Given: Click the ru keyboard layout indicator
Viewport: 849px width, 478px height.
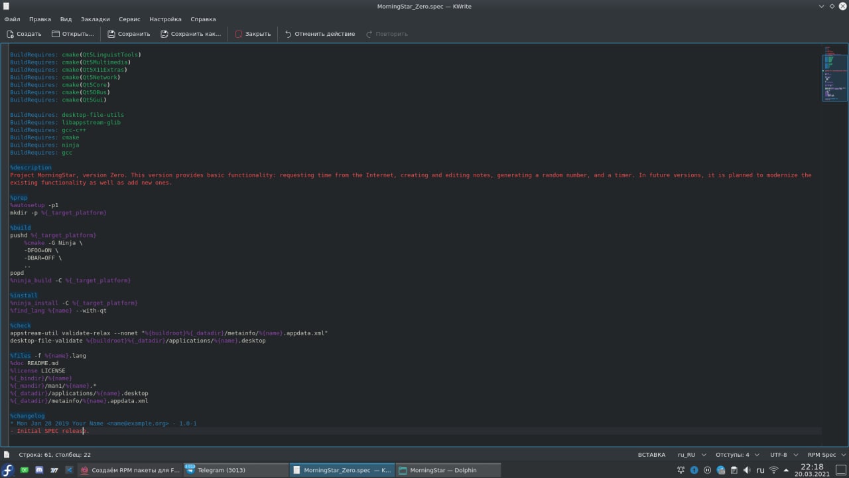Looking at the screenshot, I should coord(760,470).
